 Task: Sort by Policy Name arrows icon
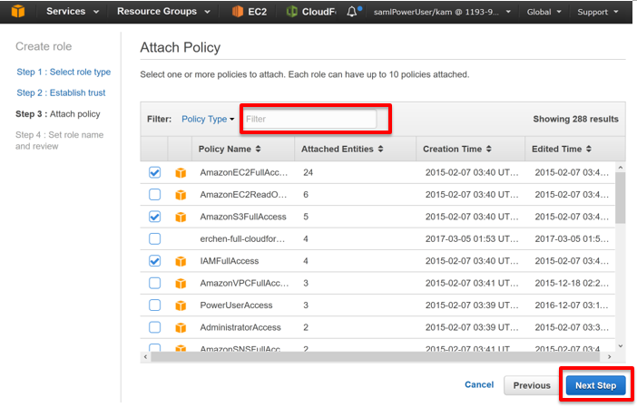coord(258,149)
